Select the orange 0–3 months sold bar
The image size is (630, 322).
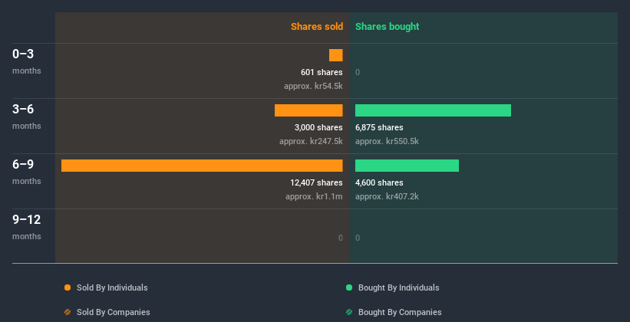point(336,55)
